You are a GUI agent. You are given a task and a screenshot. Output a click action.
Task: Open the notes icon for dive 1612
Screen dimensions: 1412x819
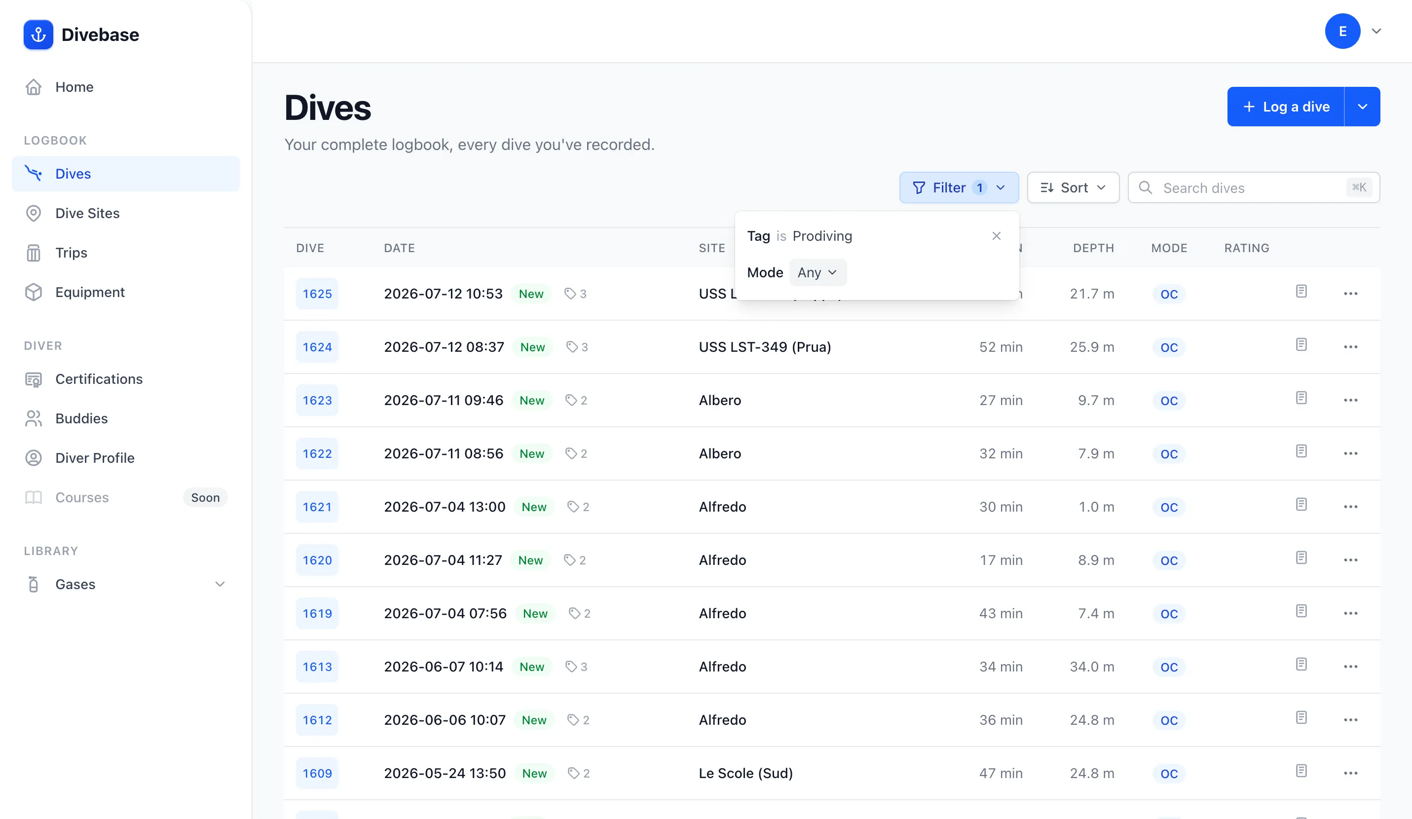point(1301,717)
